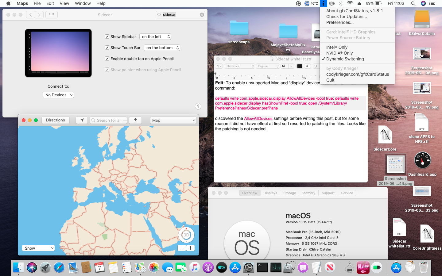The image size is (442, 276).
Task: Open Bluetooth status menu
Action: [x=341, y=3]
